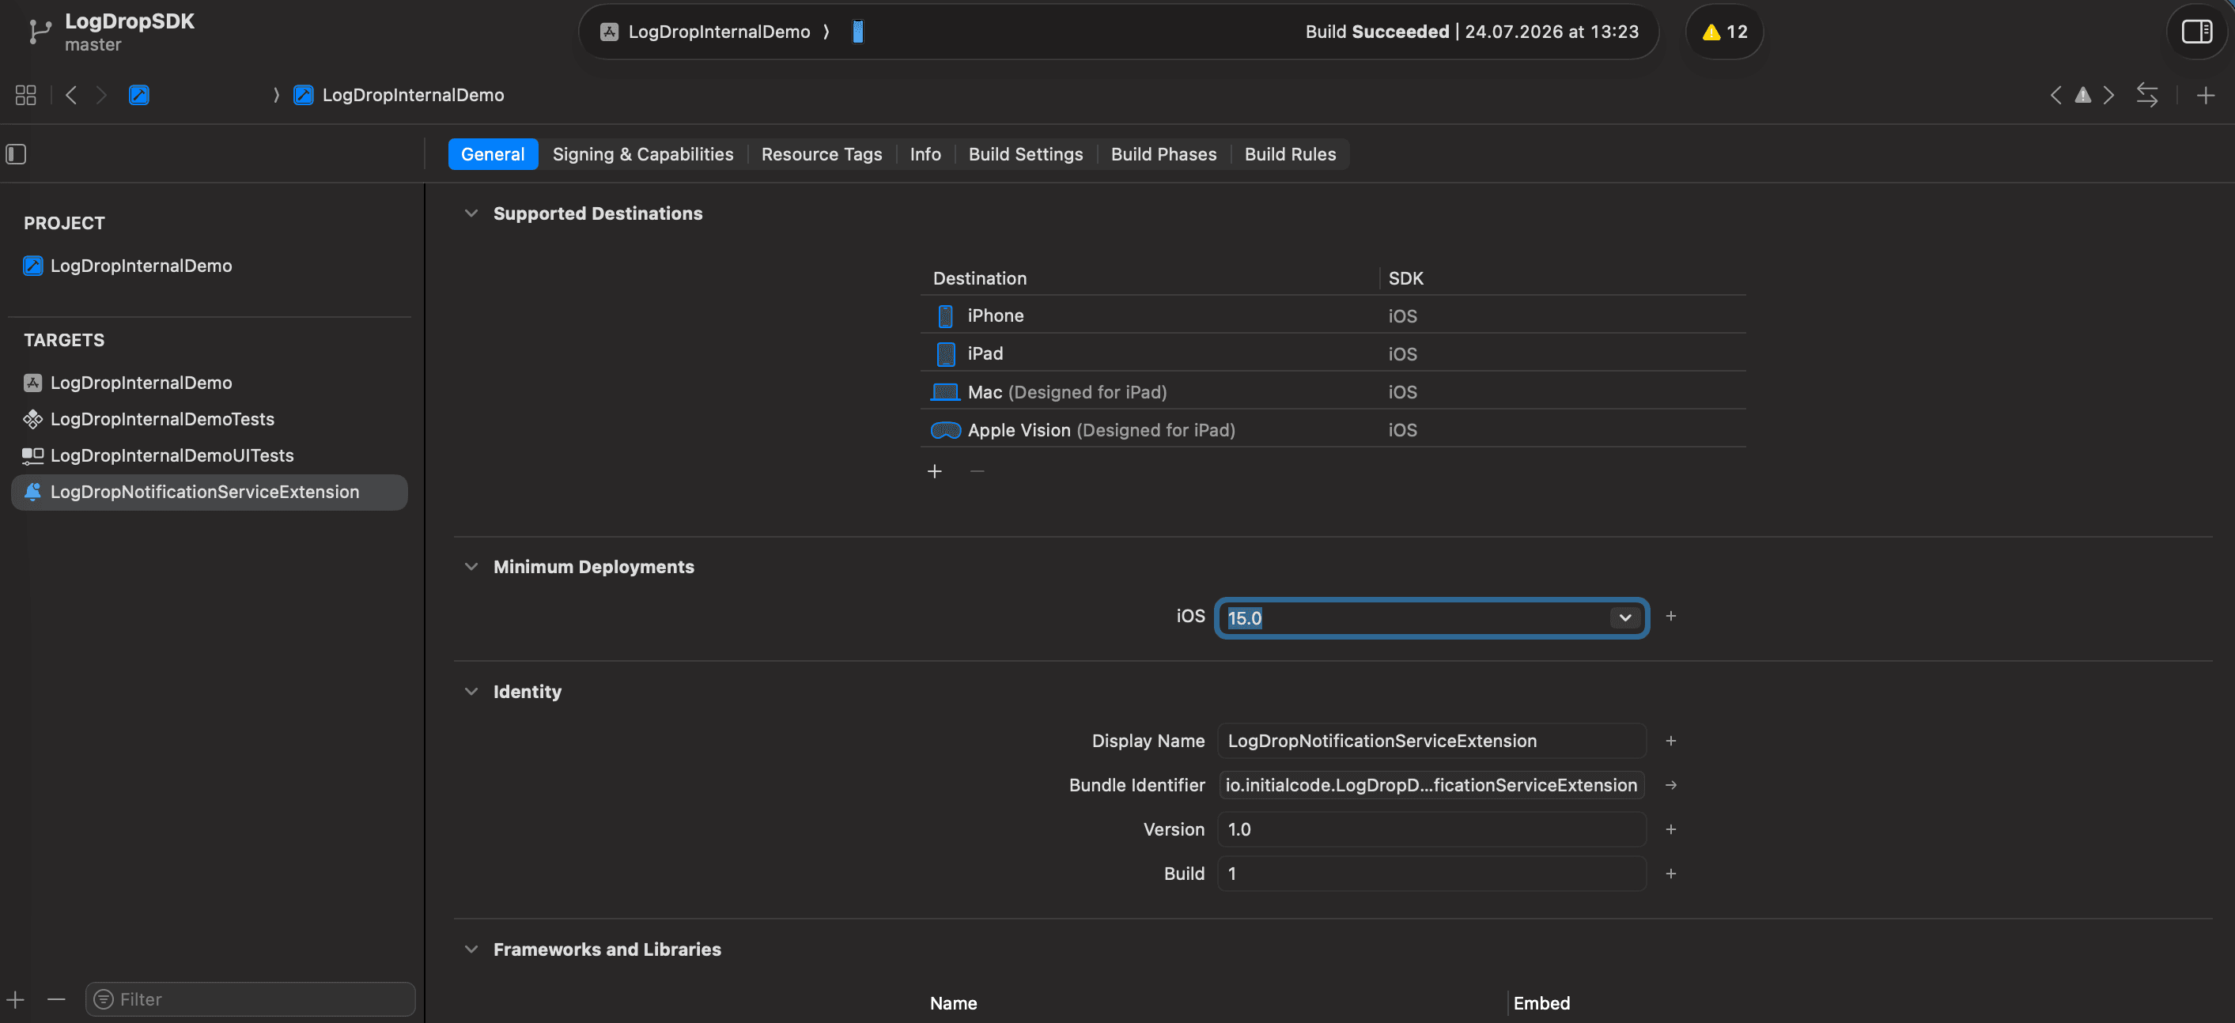The width and height of the screenshot is (2235, 1023).
Task: Add Display Name customization plus
Action: click(x=1671, y=741)
